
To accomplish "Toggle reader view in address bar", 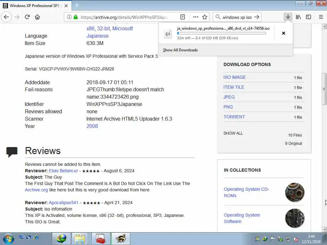I will click(182, 17).
